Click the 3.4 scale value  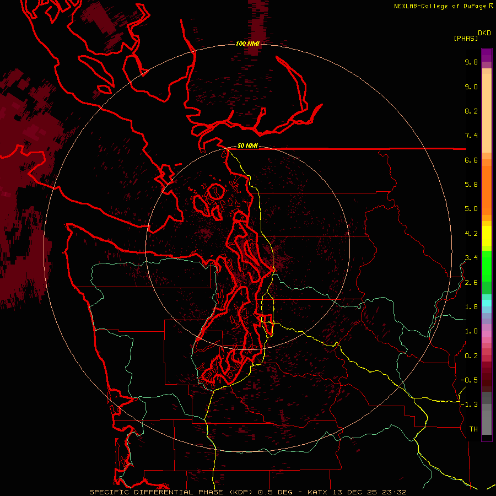tap(471, 258)
